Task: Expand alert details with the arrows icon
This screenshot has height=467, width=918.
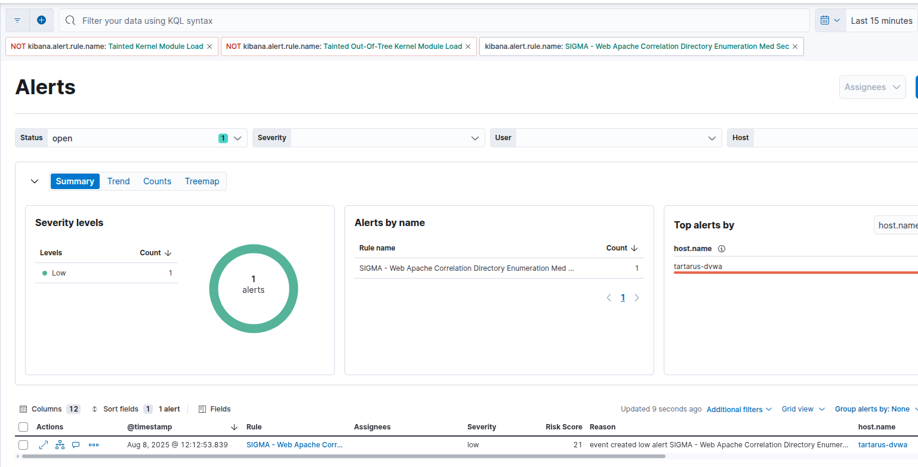Action: 44,445
